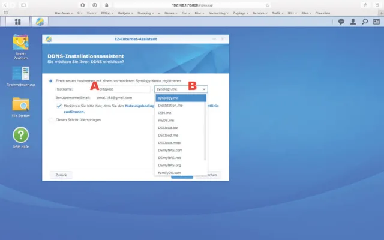Choose FamilyDS.com in the domain list
This screenshot has height=240, width=384.
coord(181,172)
